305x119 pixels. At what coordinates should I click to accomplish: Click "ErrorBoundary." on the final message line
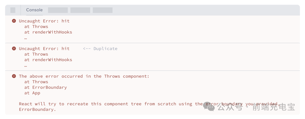tap(37, 109)
